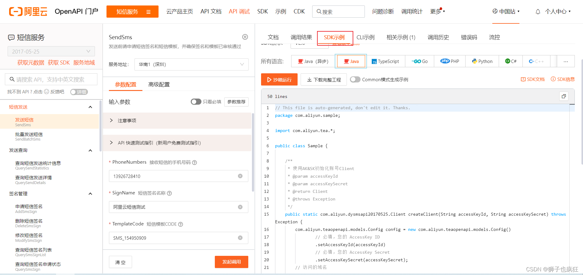583x275 pixels.
Task: Click the 沙箱运行 button
Action: (x=279, y=79)
